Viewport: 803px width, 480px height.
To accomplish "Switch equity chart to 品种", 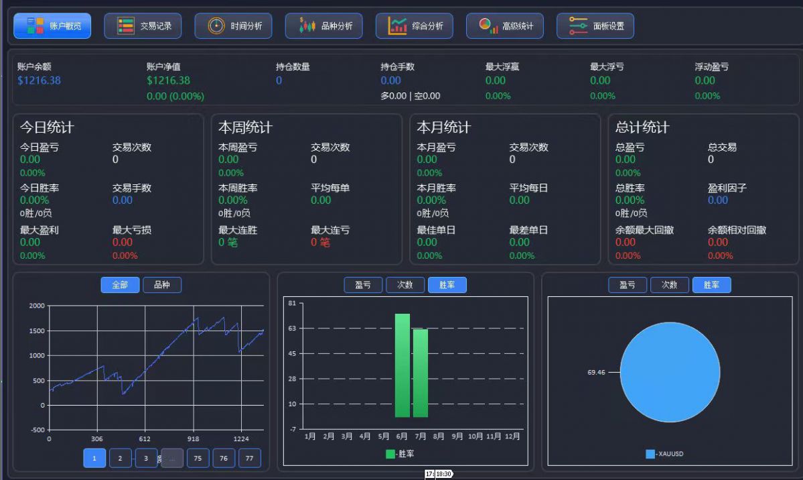I will pyautogui.click(x=162, y=285).
